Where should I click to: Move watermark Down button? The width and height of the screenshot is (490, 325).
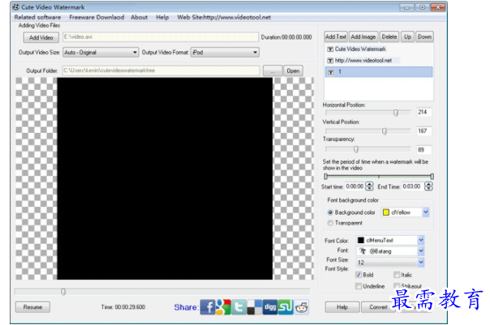(424, 36)
